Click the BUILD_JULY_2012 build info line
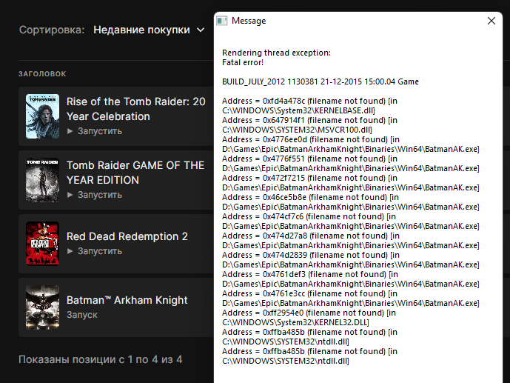This screenshot has height=383, width=510. point(321,81)
